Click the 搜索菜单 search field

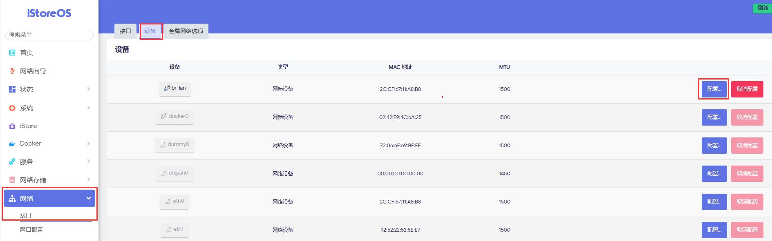[49, 35]
